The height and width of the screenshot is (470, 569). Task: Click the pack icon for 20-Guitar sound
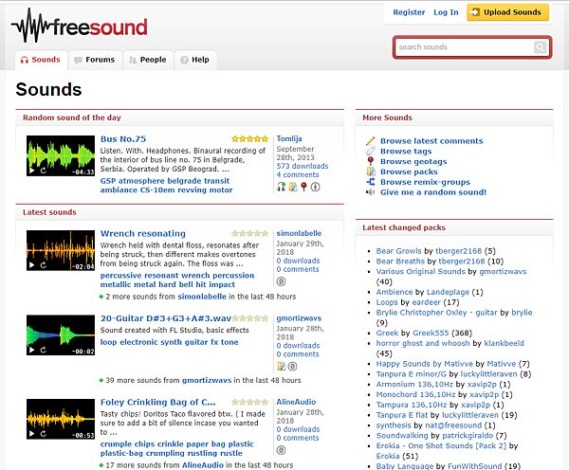[x=282, y=367]
